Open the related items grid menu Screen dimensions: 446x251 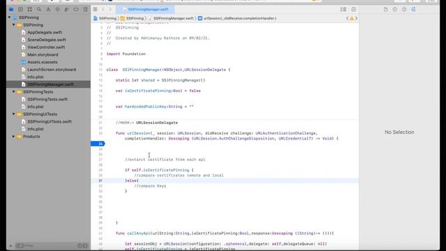pos(95,9)
